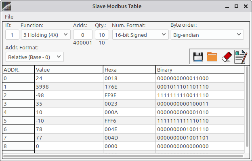The height and width of the screenshot is (161, 252).
Task: Maximize the Slave Modbus Table window
Action: click(x=236, y=6)
